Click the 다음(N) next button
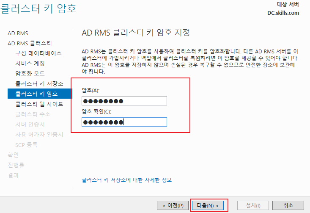The height and width of the screenshot is (213, 310). click(208, 205)
